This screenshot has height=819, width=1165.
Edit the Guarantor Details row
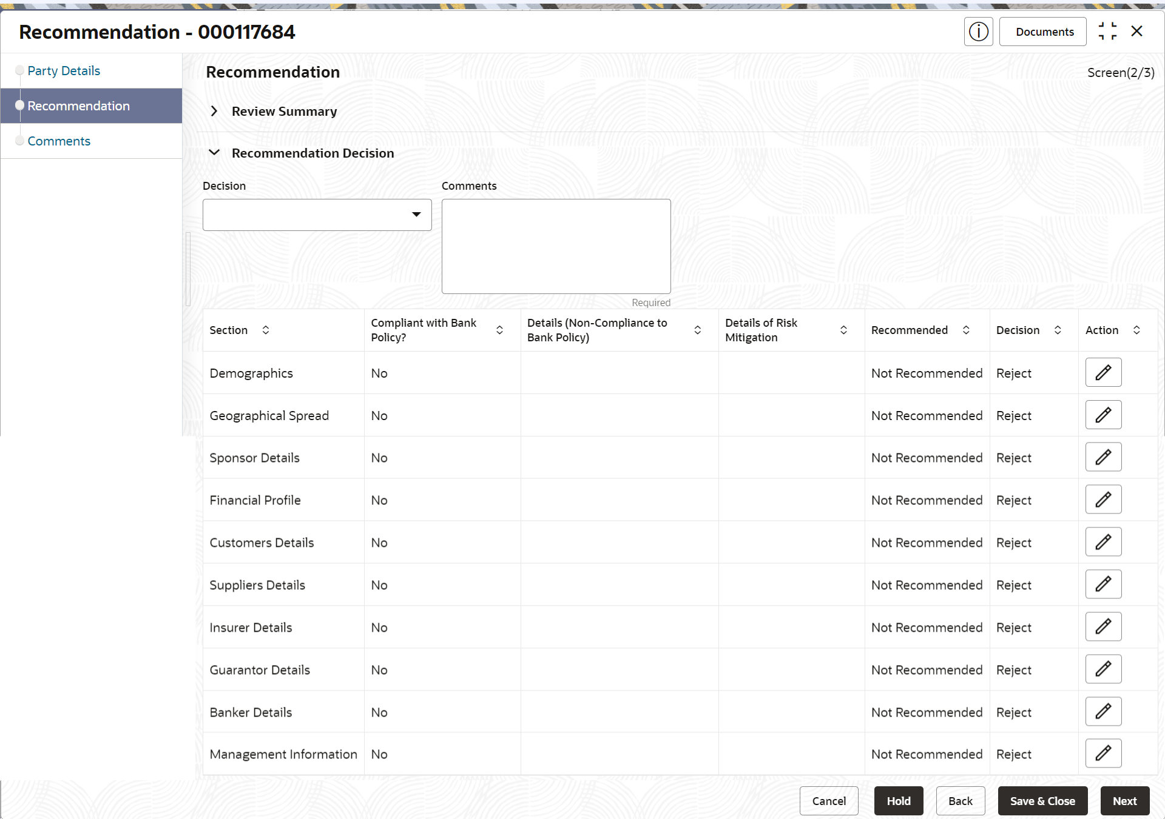1103,669
